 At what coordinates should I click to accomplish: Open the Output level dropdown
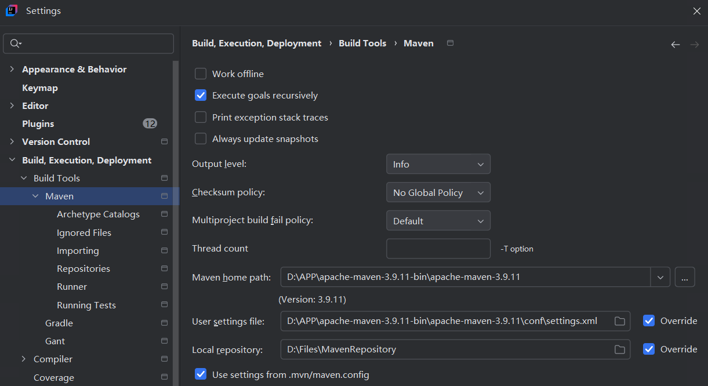[438, 164]
